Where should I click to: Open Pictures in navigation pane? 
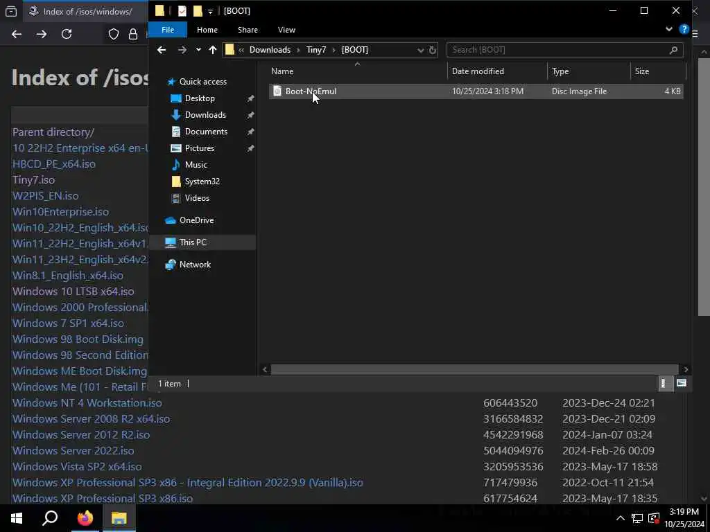coord(199,148)
